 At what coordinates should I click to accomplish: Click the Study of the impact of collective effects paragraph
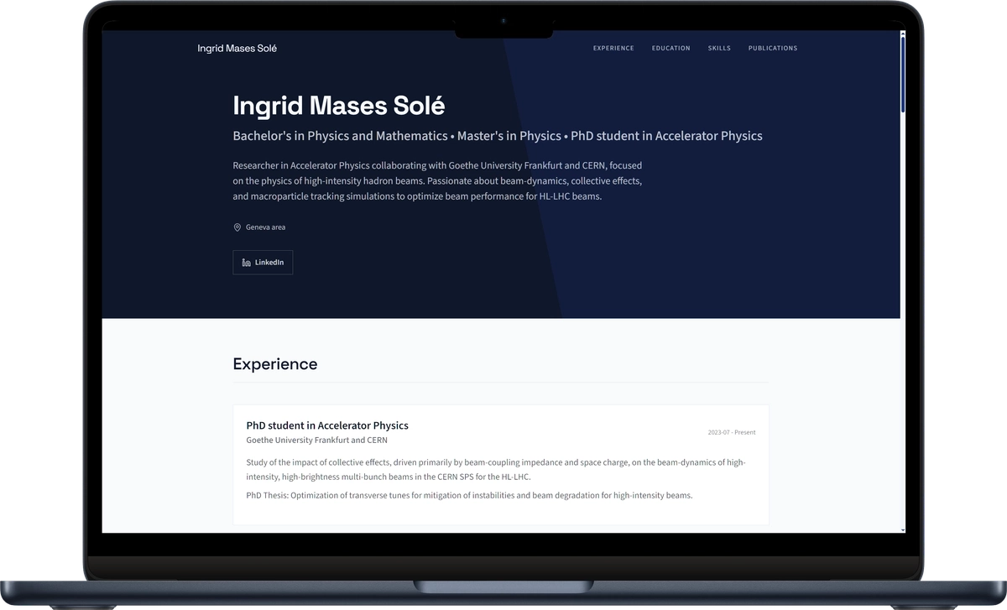pyautogui.click(x=496, y=469)
